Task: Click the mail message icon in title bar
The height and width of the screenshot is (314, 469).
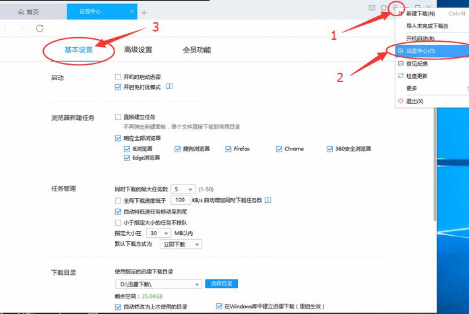Action: (372, 8)
